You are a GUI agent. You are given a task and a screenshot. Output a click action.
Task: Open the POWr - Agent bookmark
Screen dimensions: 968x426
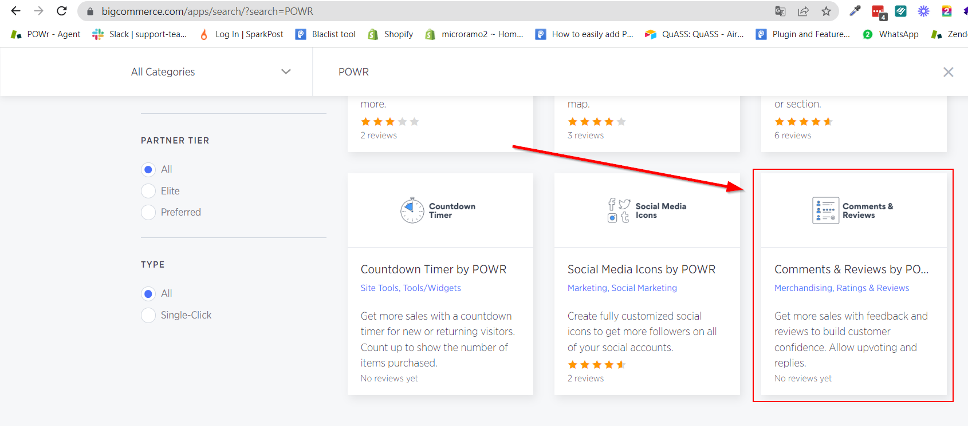pos(46,34)
